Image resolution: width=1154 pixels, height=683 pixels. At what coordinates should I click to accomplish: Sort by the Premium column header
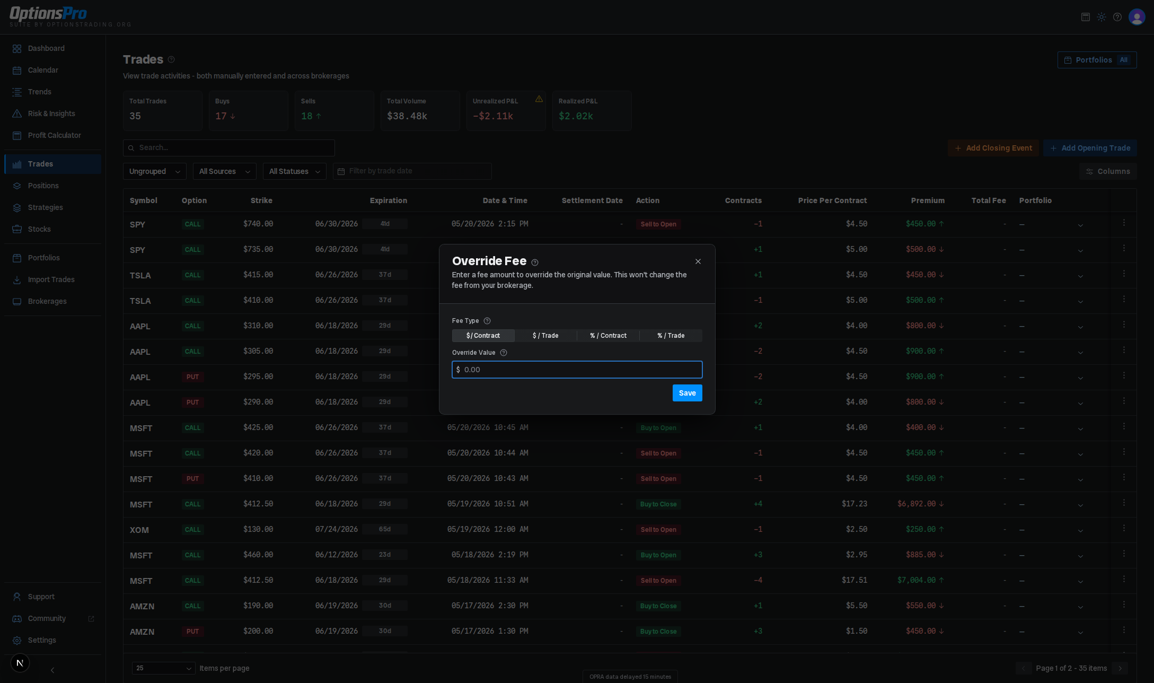coord(928,200)
